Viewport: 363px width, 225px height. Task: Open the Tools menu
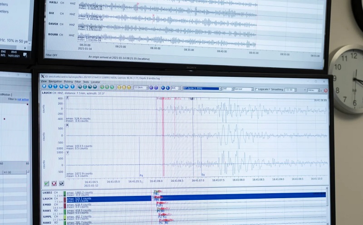pos(86,82)
